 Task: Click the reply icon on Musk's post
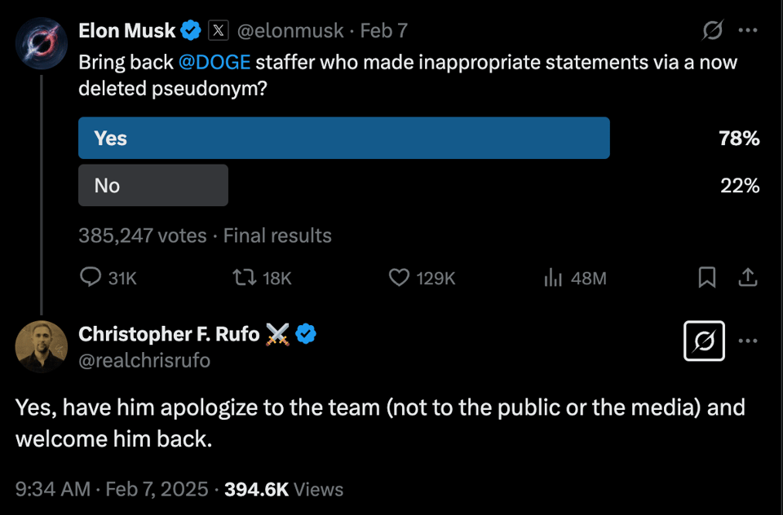click(90, 278)
